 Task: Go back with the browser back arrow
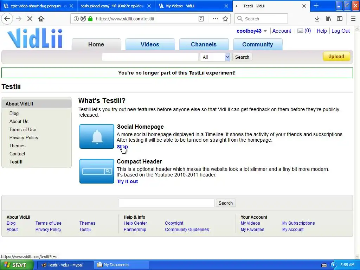coord(7,19)
